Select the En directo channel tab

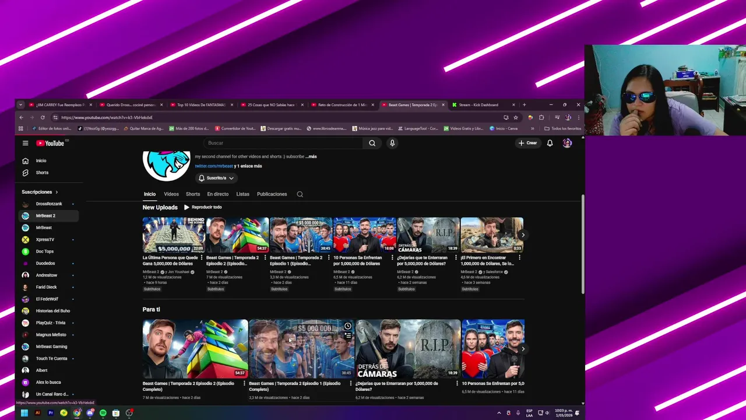tap(218, 194)
